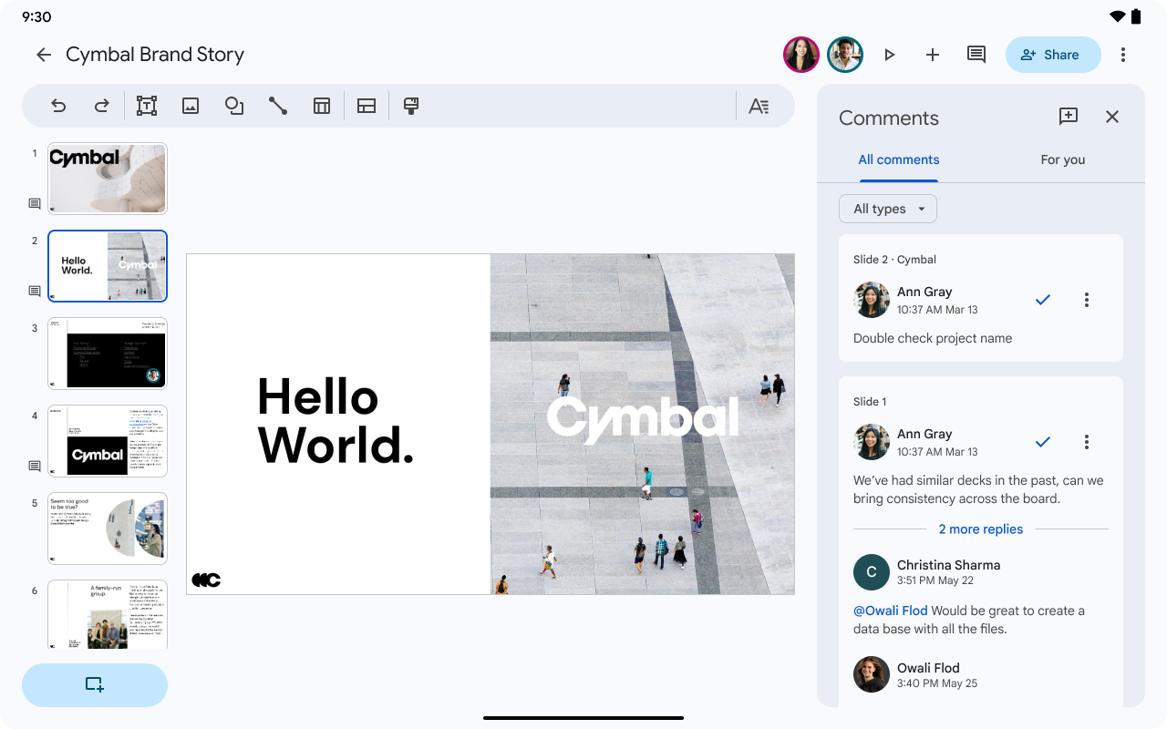Open more options for the Slide 1 comment
Image resolution: width=1167 pixels, height=729 pixels.
point(1087,442)
